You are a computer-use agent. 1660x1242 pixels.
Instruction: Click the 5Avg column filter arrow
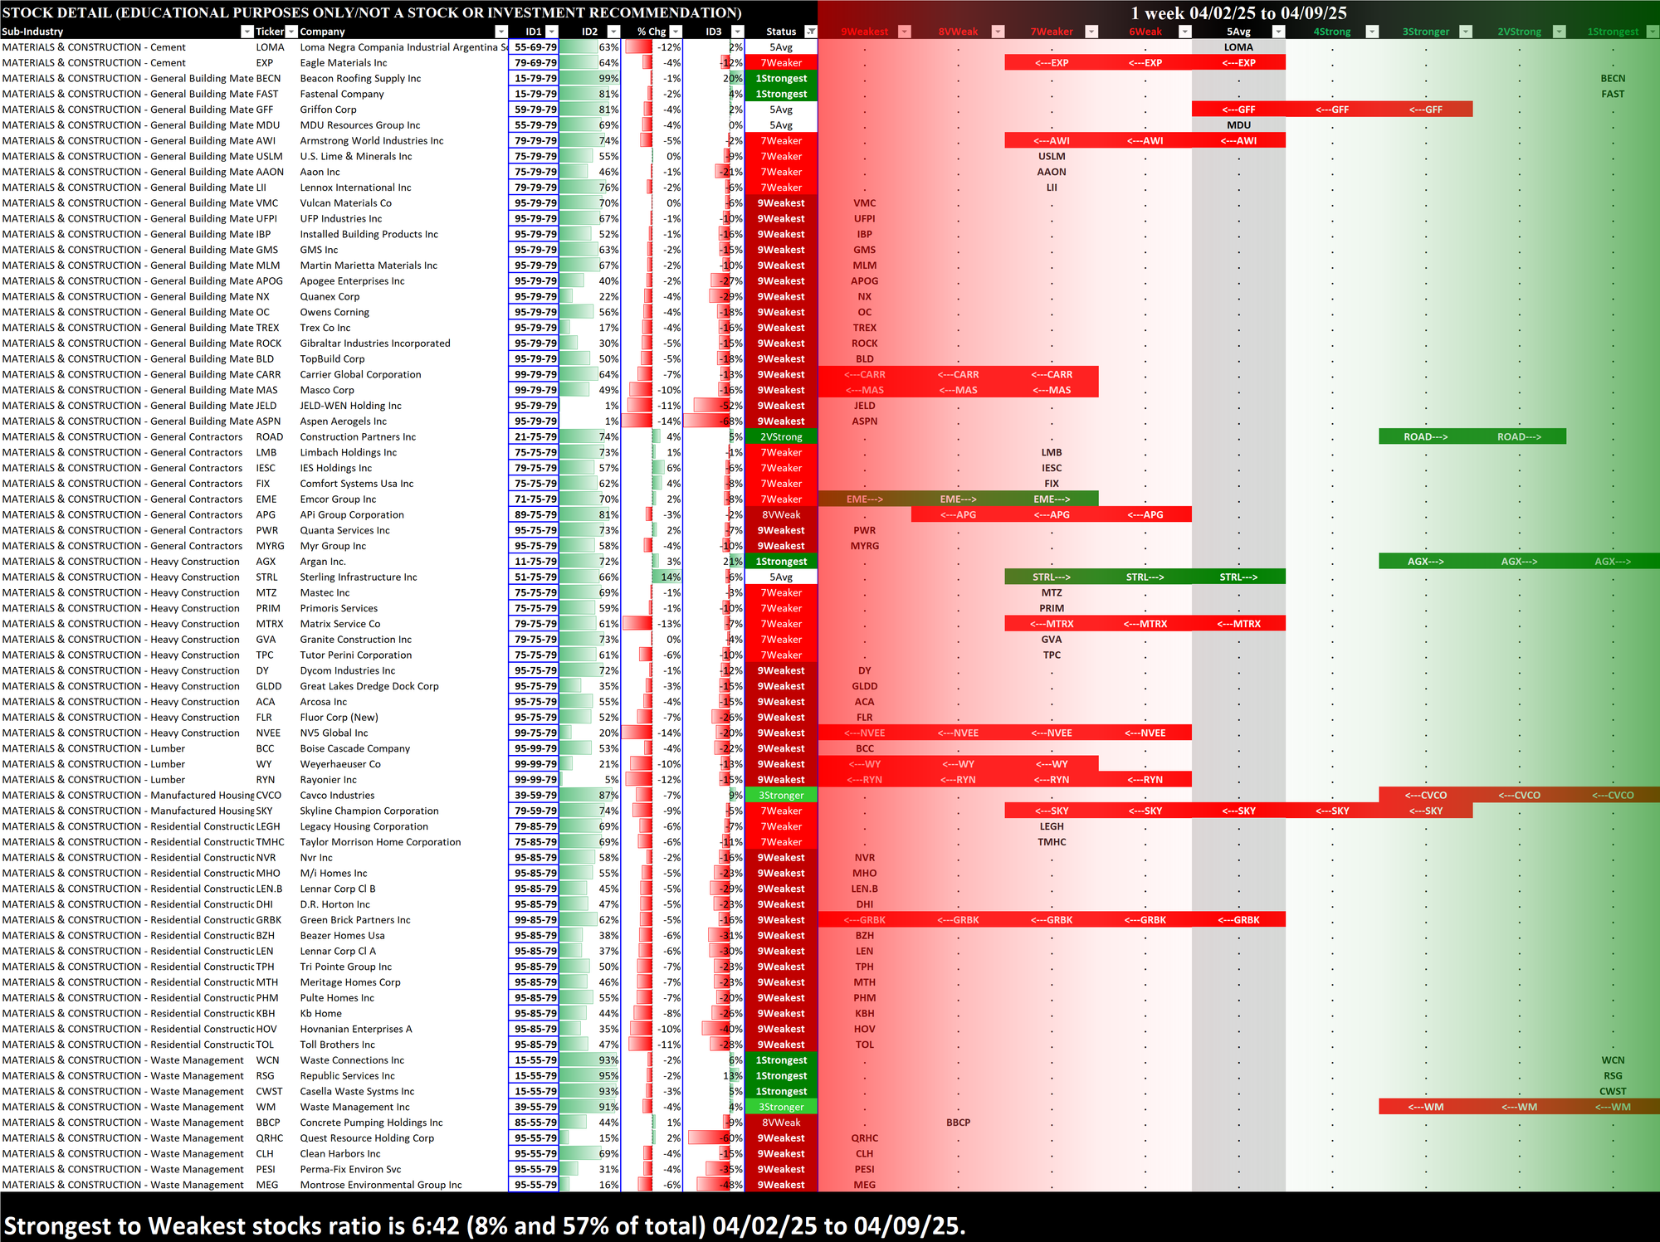1278,32
